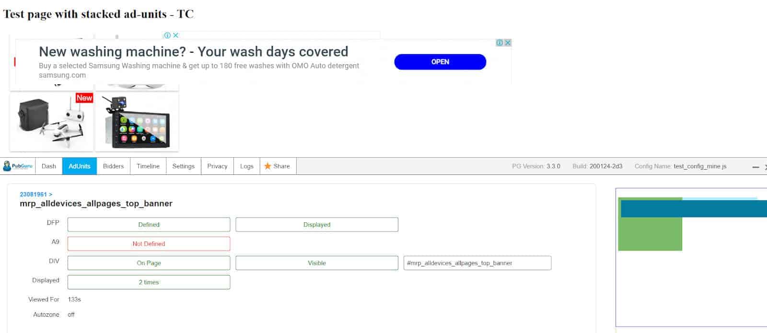The height and width of the screenshot is (333, 767).
Task: Click the DFP Defined status box
Action: (x=149, y=225)
